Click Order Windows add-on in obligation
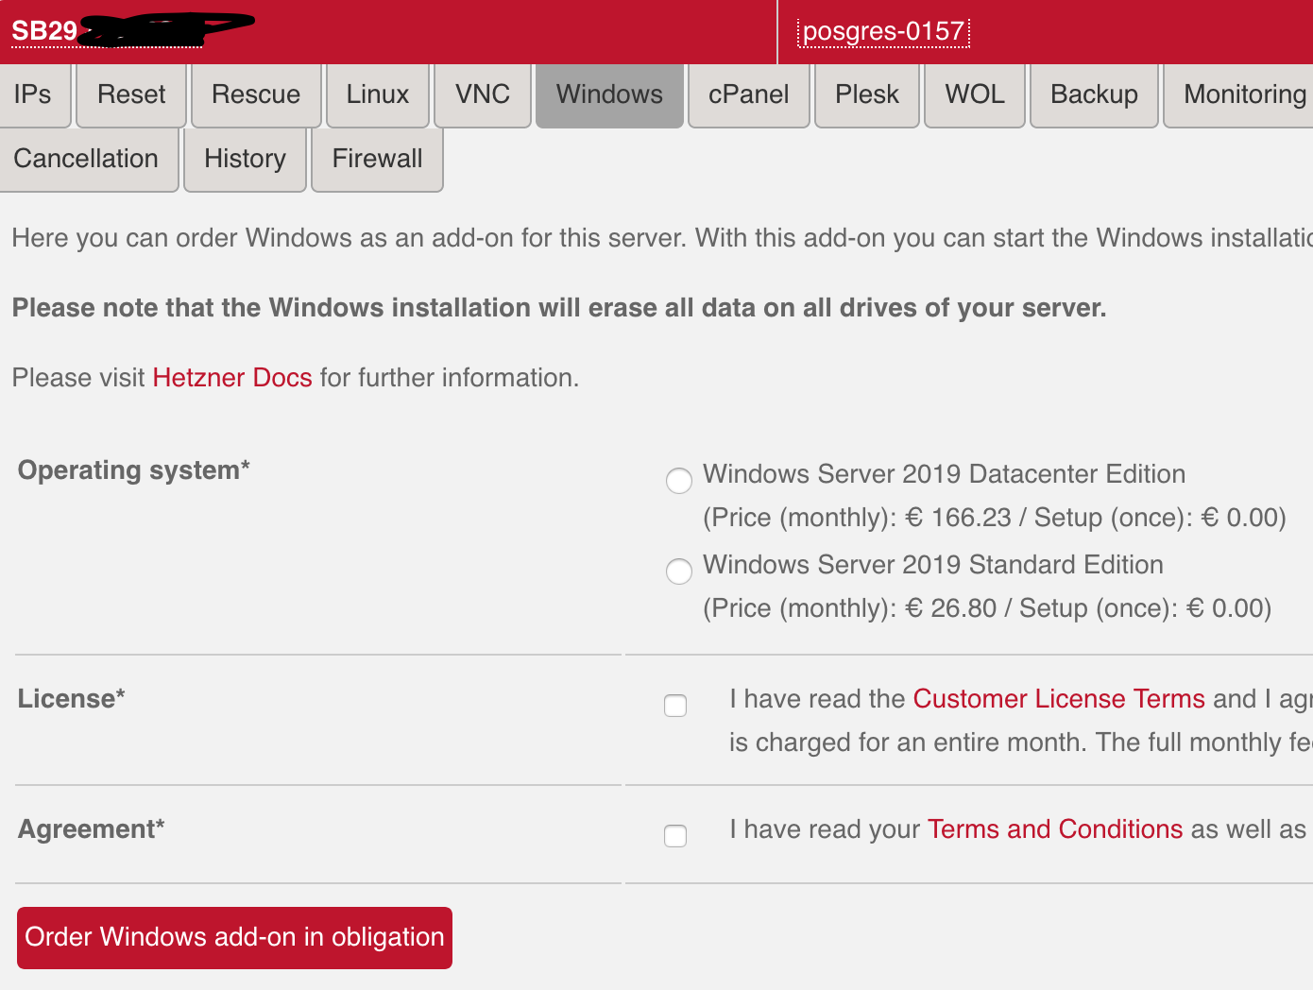This screenshot has width=1313, height=990. pos(234,937)
